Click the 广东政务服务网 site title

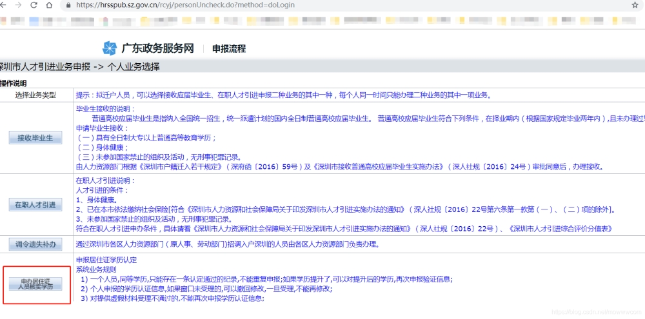(157, 48)
